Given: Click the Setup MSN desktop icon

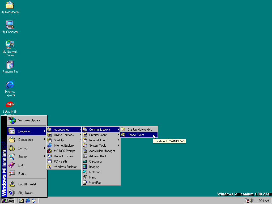Looking at the screenshot, I should pyautogui.click(x=10, y=105).
